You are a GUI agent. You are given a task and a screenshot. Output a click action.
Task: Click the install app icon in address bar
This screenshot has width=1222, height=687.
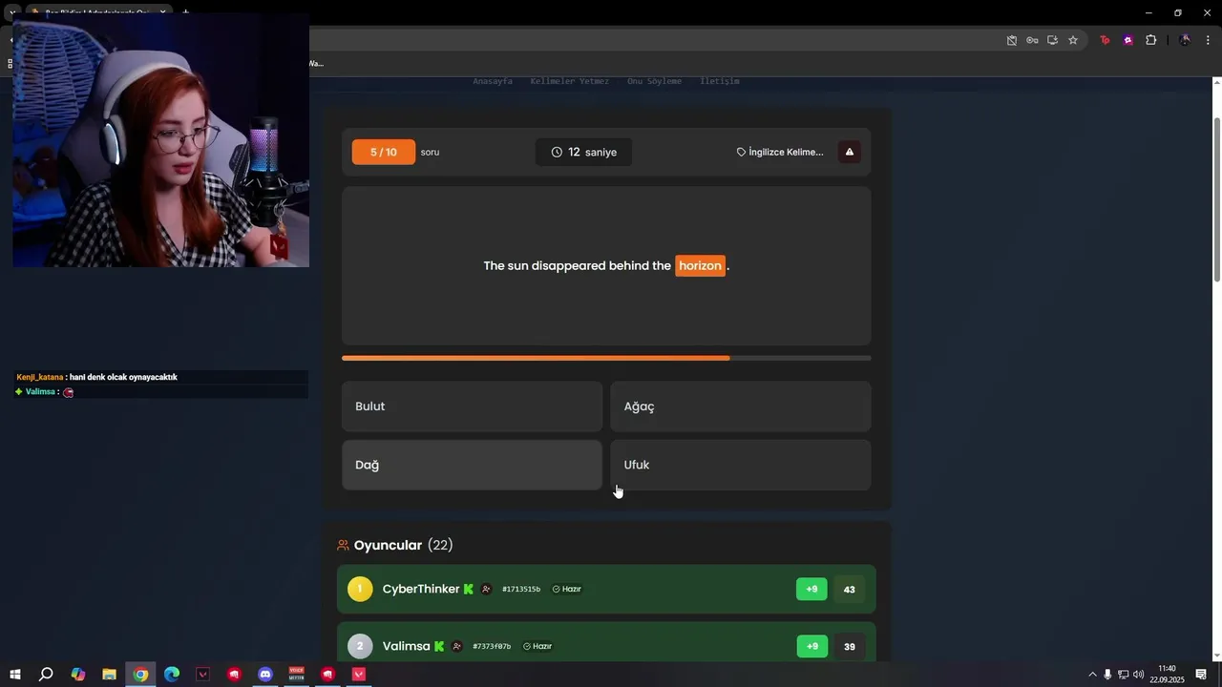(x=1052, y=40)
